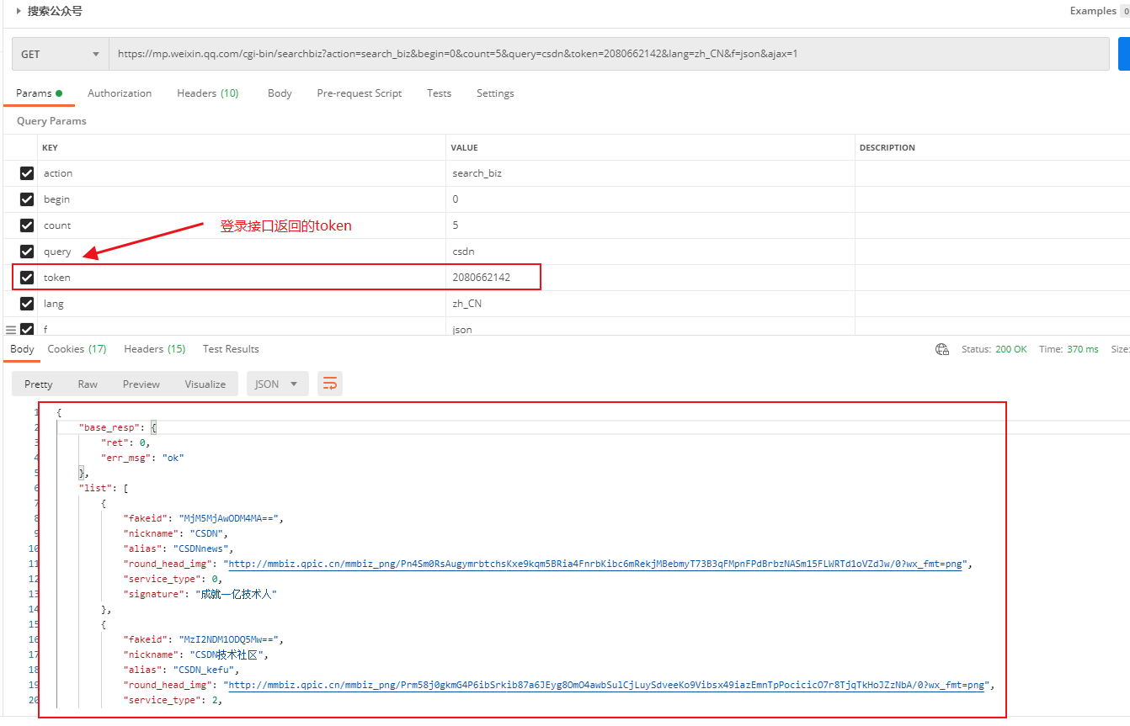This screenshot has width=1130, height=726.
Task: Click the zh_CN lang value cell
Action: pyautogui.click(x=650, y=304)
